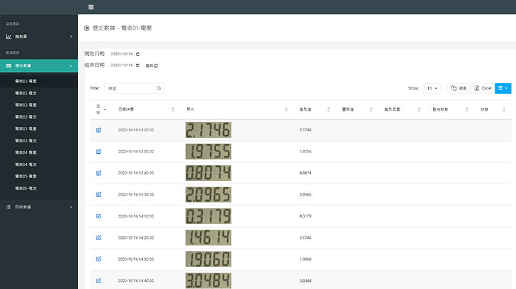Open meter photo showing 2.1746
This screenshot has width=516, height=289.
208,130
